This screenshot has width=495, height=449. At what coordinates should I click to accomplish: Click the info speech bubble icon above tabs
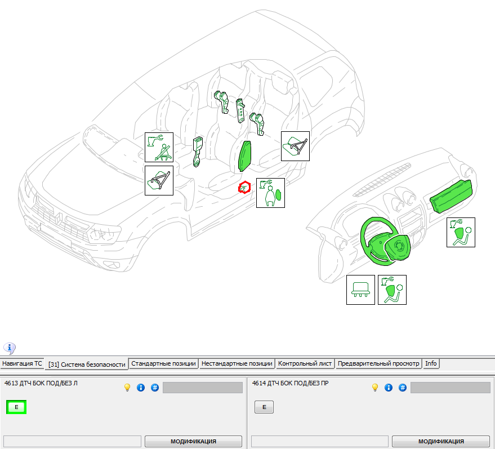pos(10,348)
